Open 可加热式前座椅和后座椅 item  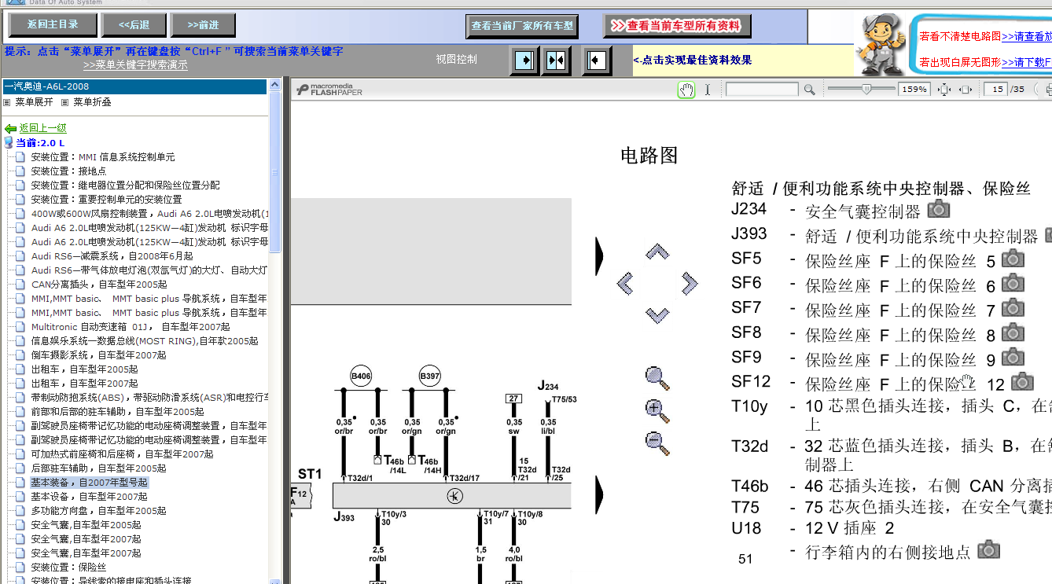point(122,454)
